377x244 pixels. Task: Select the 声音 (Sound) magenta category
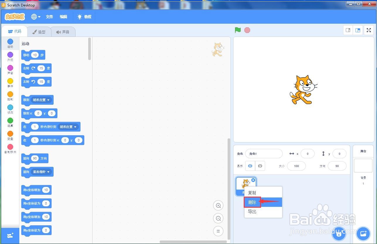coord(10,70)
